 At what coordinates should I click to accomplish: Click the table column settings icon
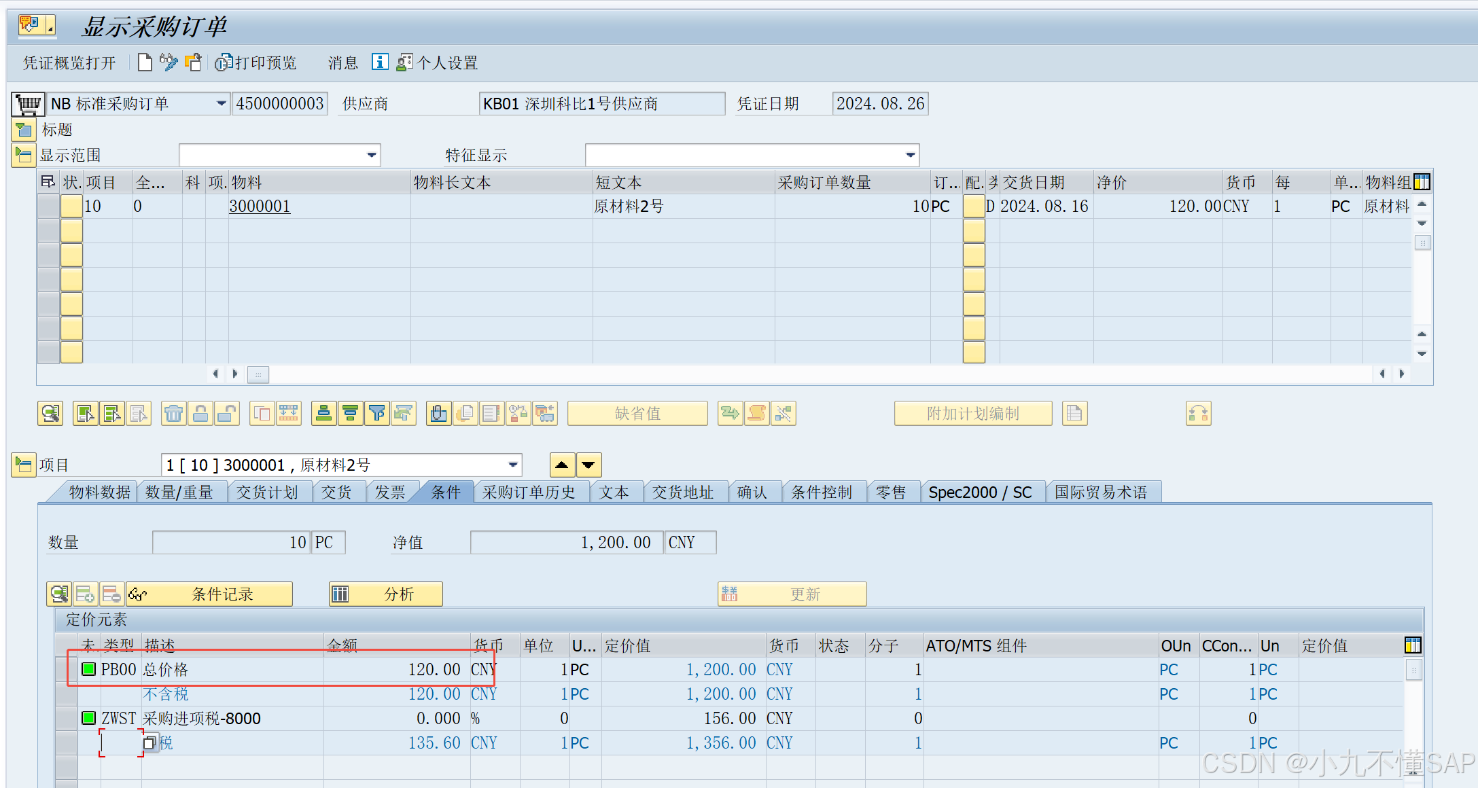click(1422, 182)
